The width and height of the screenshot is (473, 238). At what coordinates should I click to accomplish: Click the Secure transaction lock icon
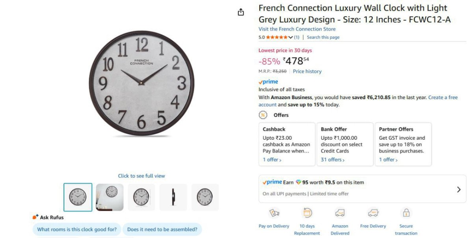[x=406, y=212]
